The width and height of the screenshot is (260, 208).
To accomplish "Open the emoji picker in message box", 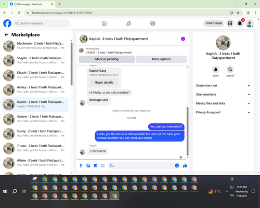I will [x=177, y=165].
